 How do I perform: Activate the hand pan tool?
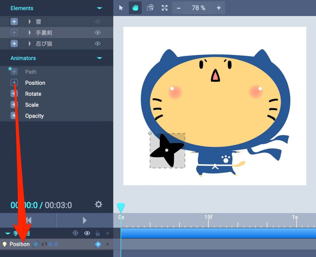(135, 8)
